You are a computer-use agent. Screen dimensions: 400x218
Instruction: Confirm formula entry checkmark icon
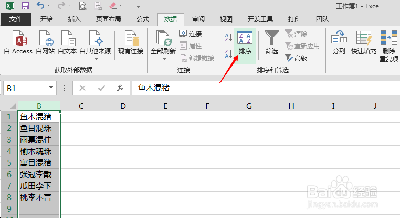[101, 88]
